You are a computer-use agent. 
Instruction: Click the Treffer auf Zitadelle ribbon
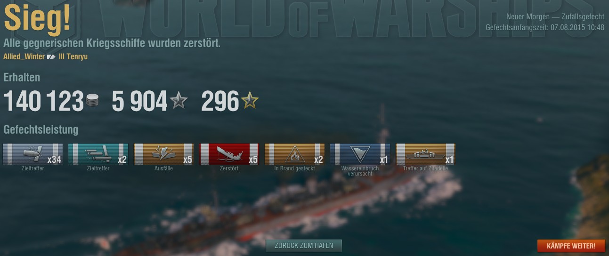click(426, 154)
